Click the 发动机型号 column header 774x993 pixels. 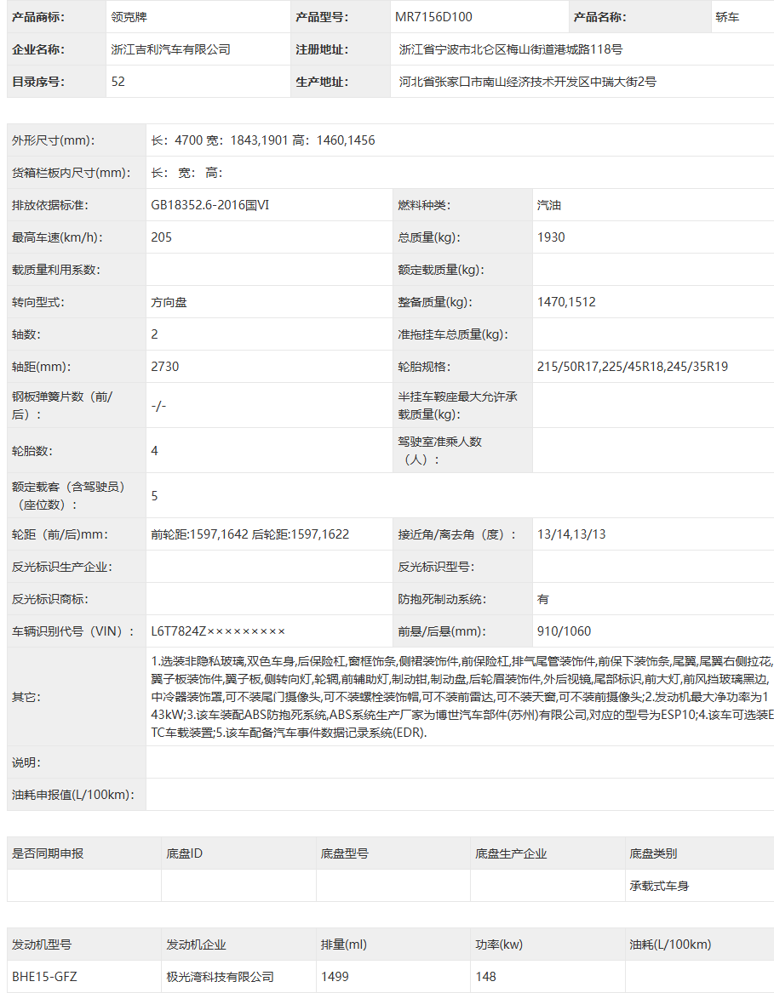pos(42,944)
